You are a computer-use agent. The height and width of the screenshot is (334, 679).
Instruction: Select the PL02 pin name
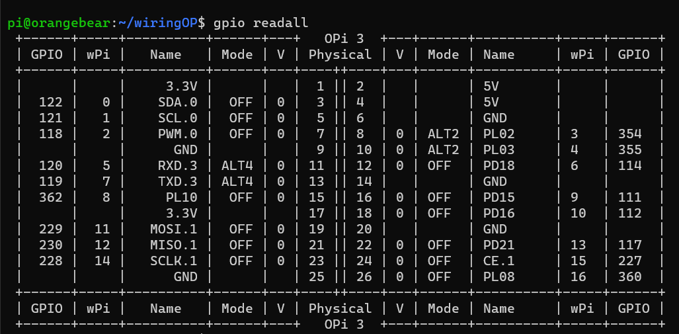[x=499, y=134]
